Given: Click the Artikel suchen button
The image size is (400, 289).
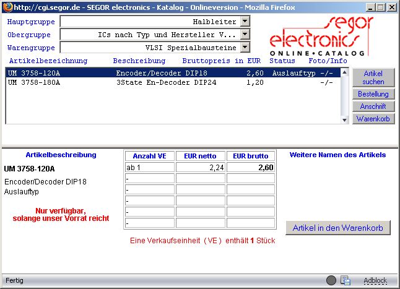Looking at the screenshot, I should [373, 77].
